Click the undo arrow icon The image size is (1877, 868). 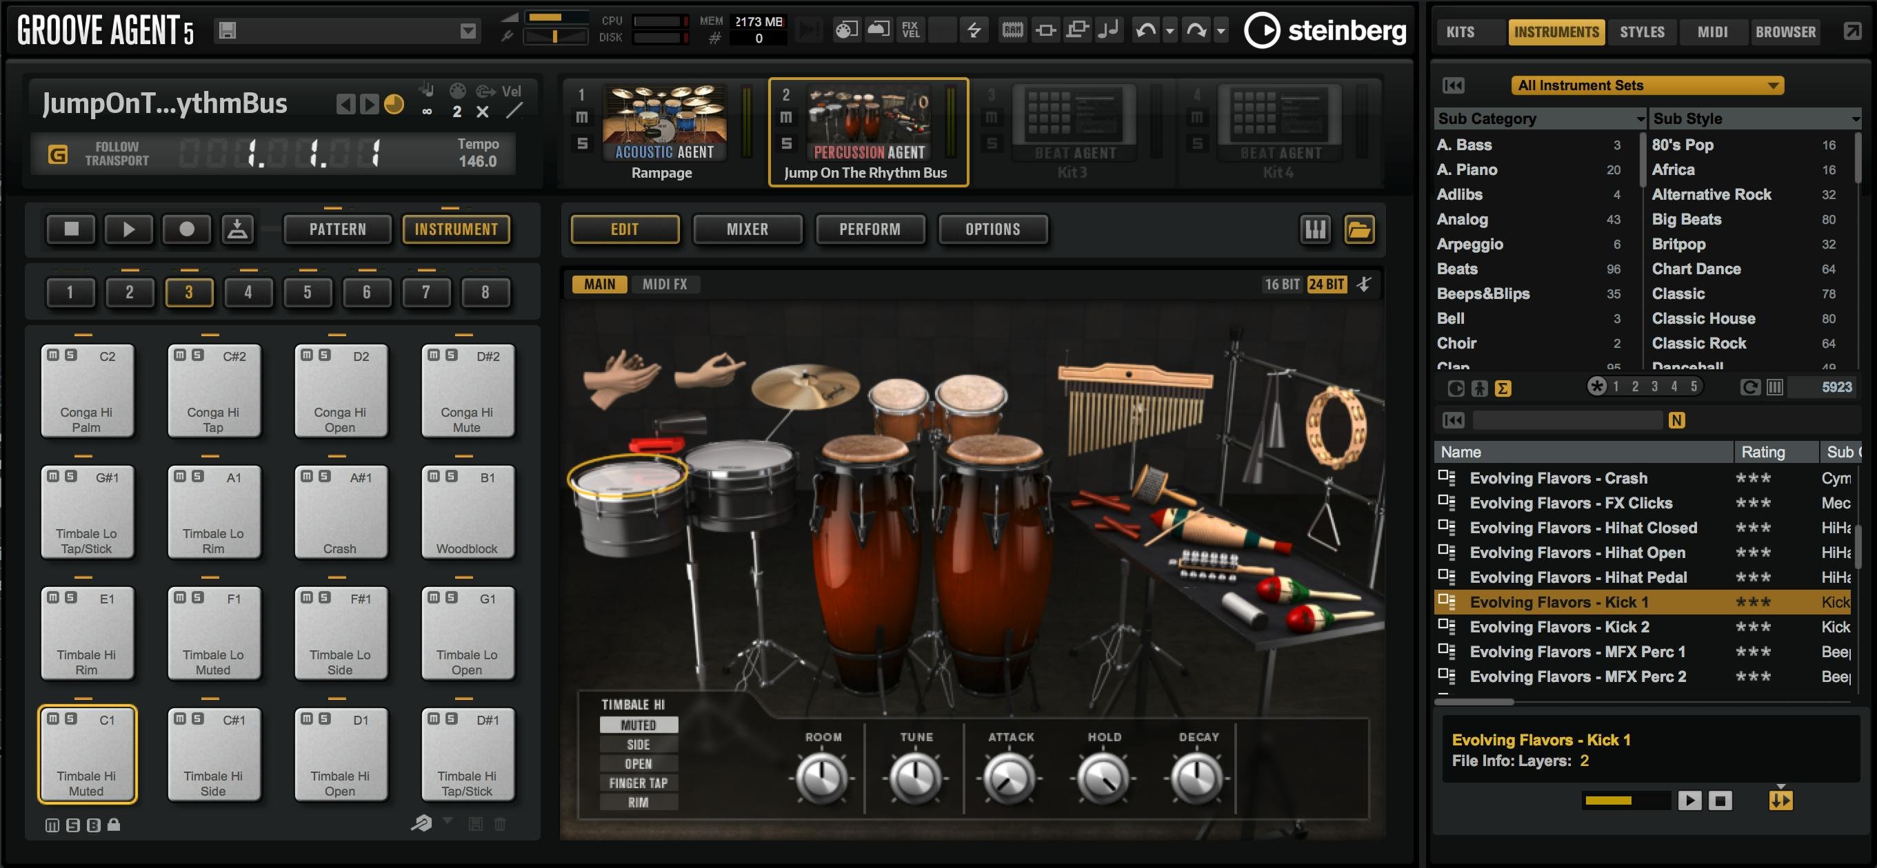pos(1146,30)
